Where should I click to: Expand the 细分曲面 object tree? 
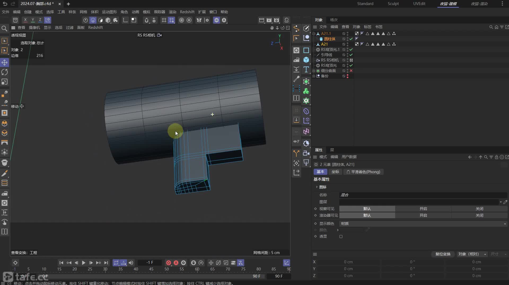click(314, 71)
